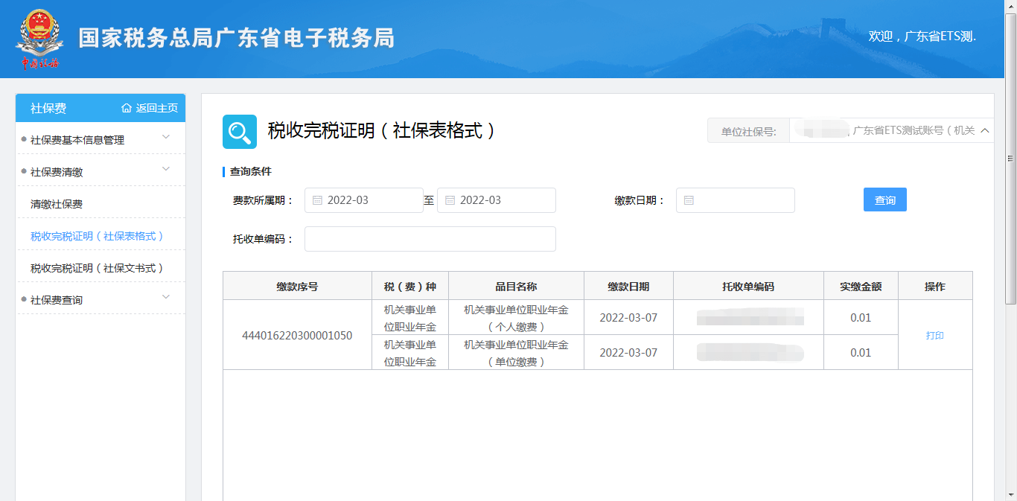Click calendar icon in end period field
This screenshot has height=501, width=1017.
tap(450, 200)
